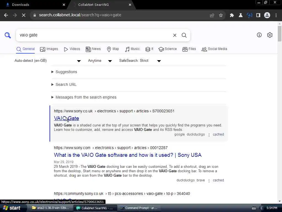Bookmark this page with the star icon
282x212 pixels.
coord(221,15)
